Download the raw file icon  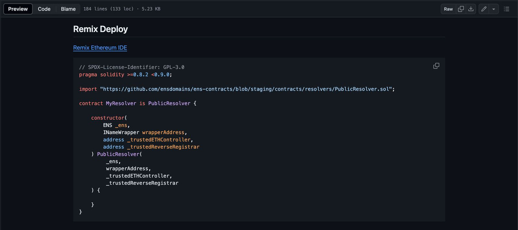471,9
